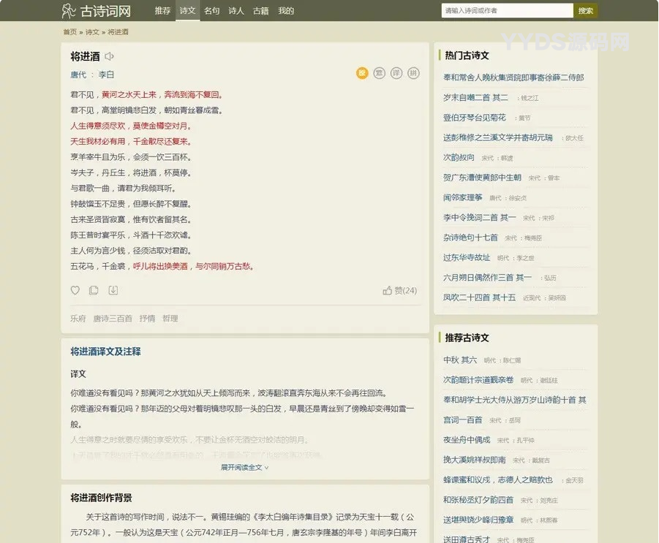The image size is (659, 543).
Task: Toggle the 赏 appreciation circle icon
Action: pos(379,73)
